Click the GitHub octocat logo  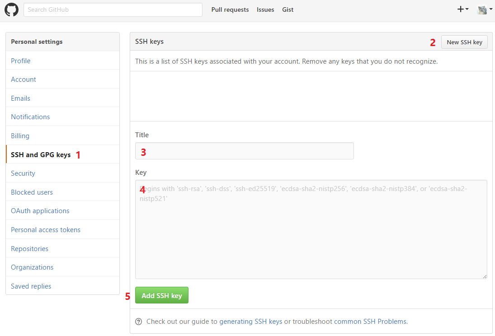(x=11, y=9)
